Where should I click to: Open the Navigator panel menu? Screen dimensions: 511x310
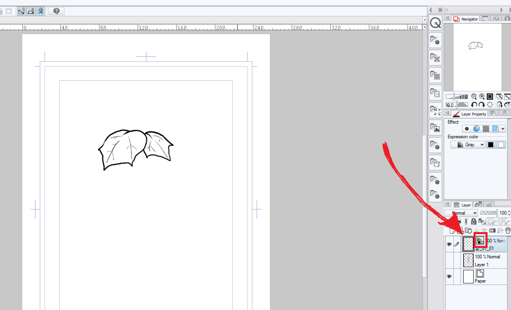[447, 19]
